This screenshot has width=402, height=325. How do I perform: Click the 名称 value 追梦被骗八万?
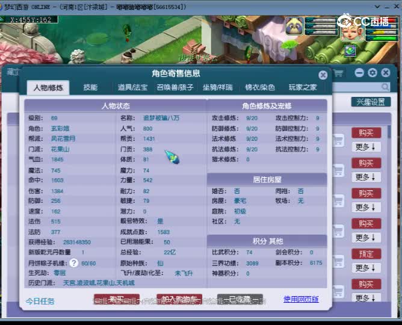[x=161, y=118]
